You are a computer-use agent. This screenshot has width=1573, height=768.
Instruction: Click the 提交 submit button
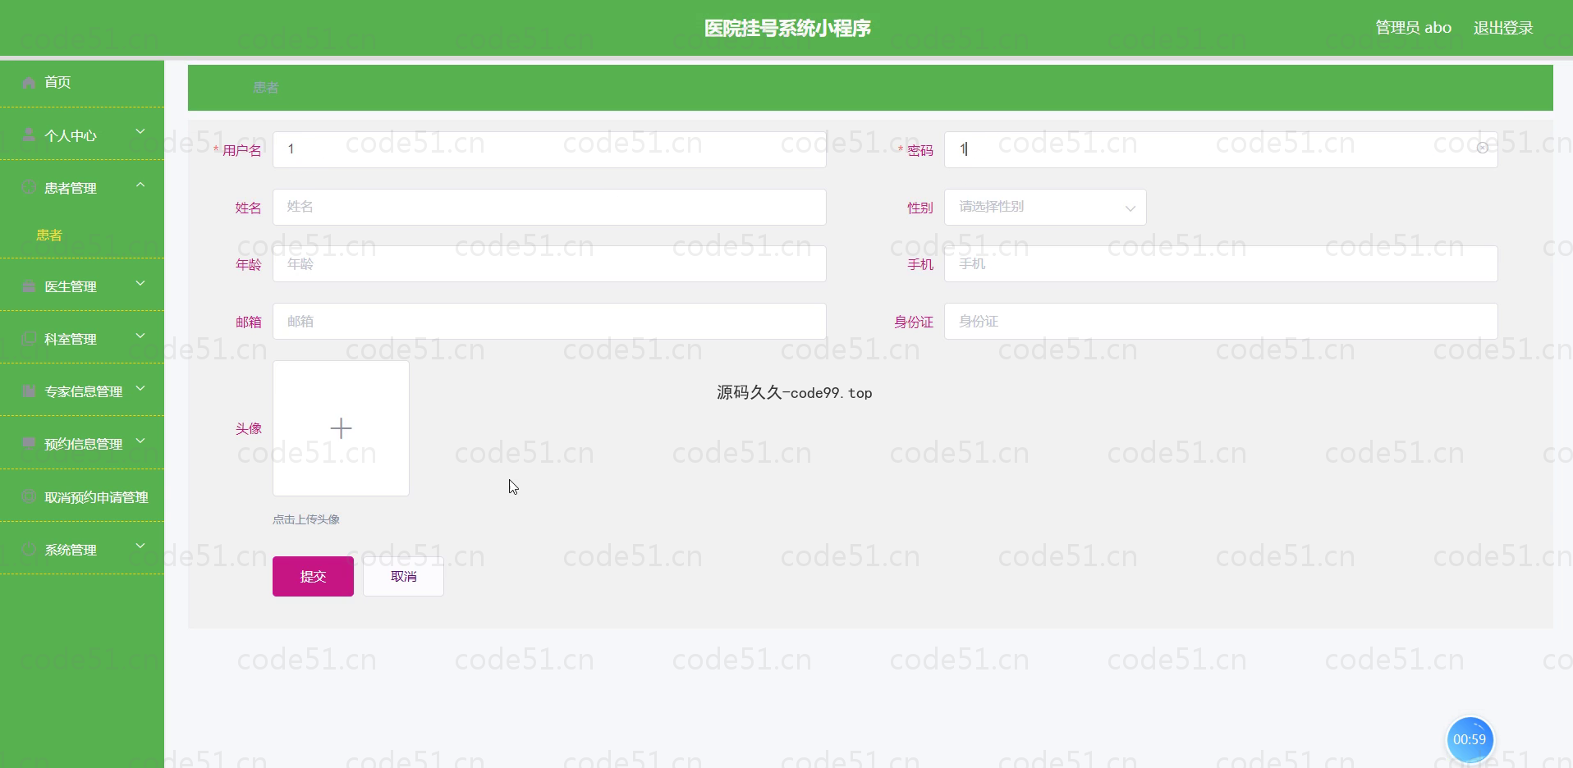pos(313,576)
